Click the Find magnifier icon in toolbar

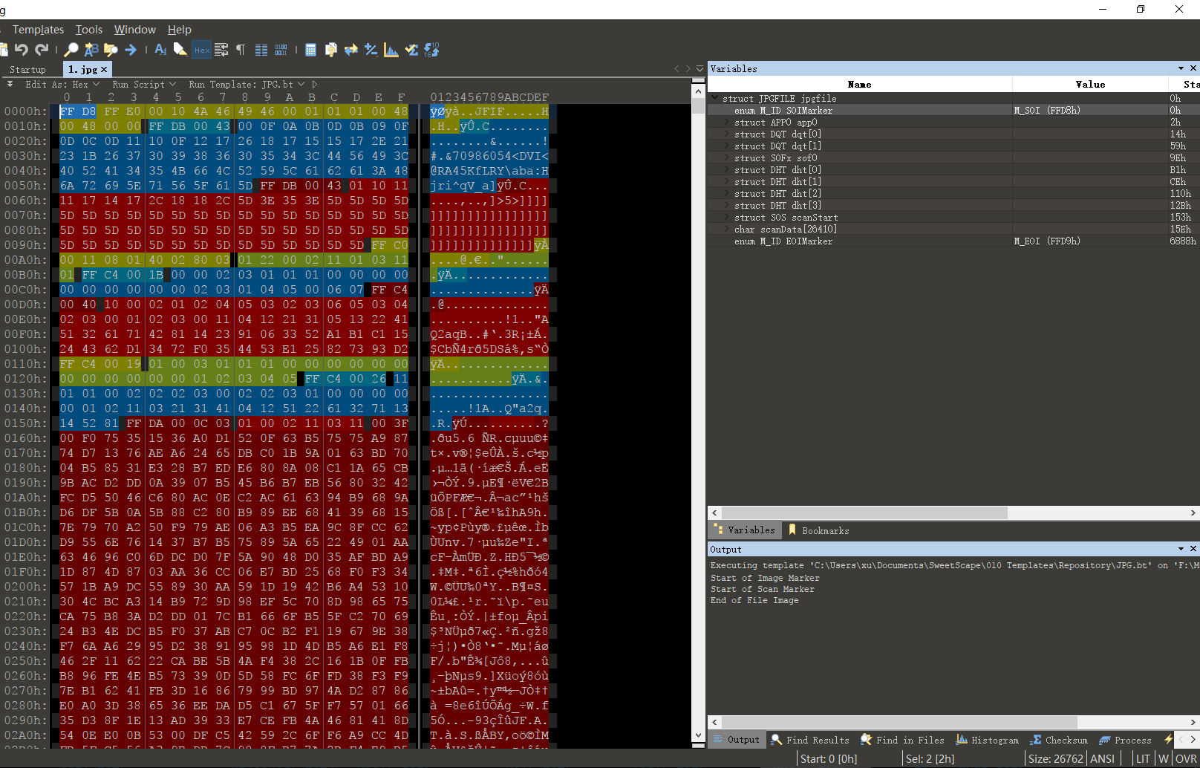(71, 50)
